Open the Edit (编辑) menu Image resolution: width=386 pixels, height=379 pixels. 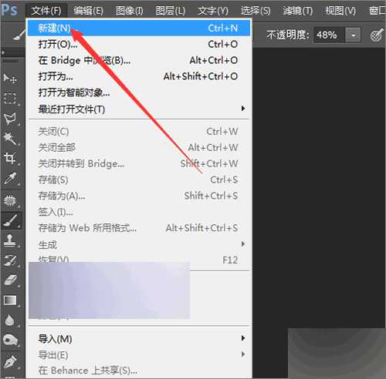tap(88, 11)
